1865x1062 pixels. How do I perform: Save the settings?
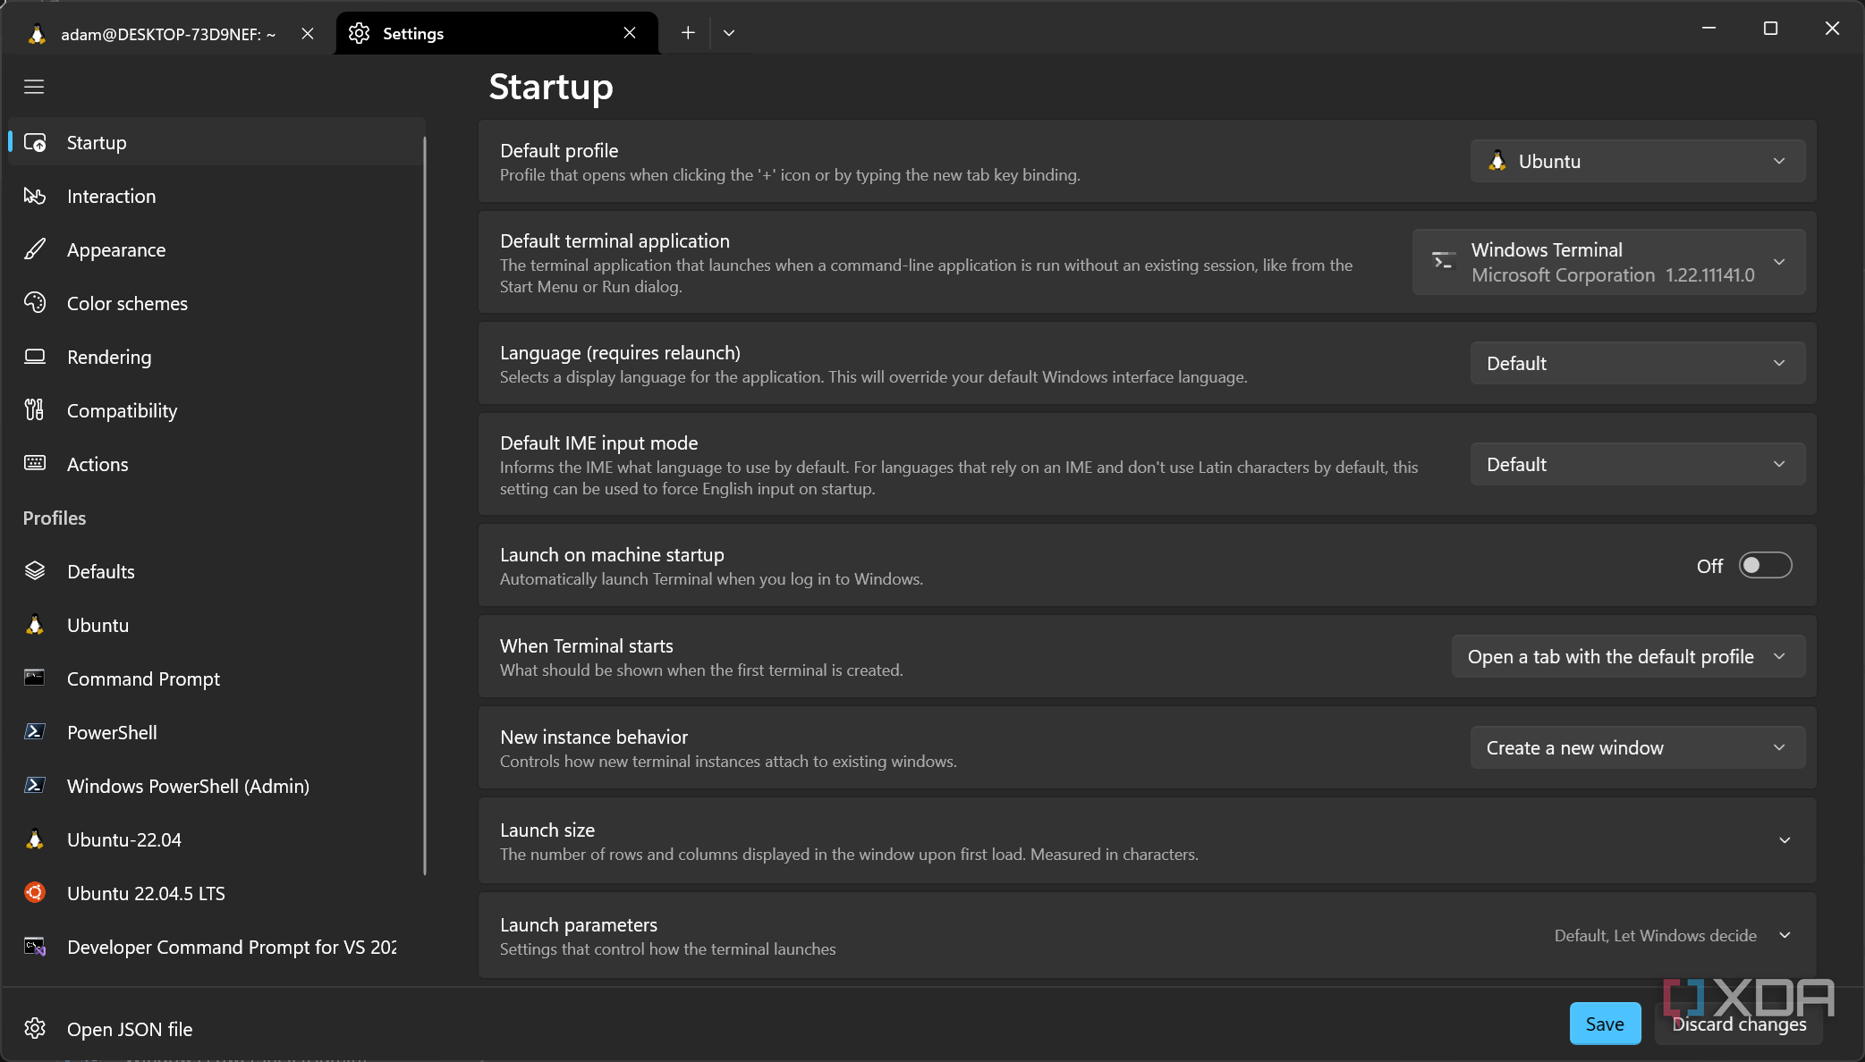(x=1605, y=1024)
